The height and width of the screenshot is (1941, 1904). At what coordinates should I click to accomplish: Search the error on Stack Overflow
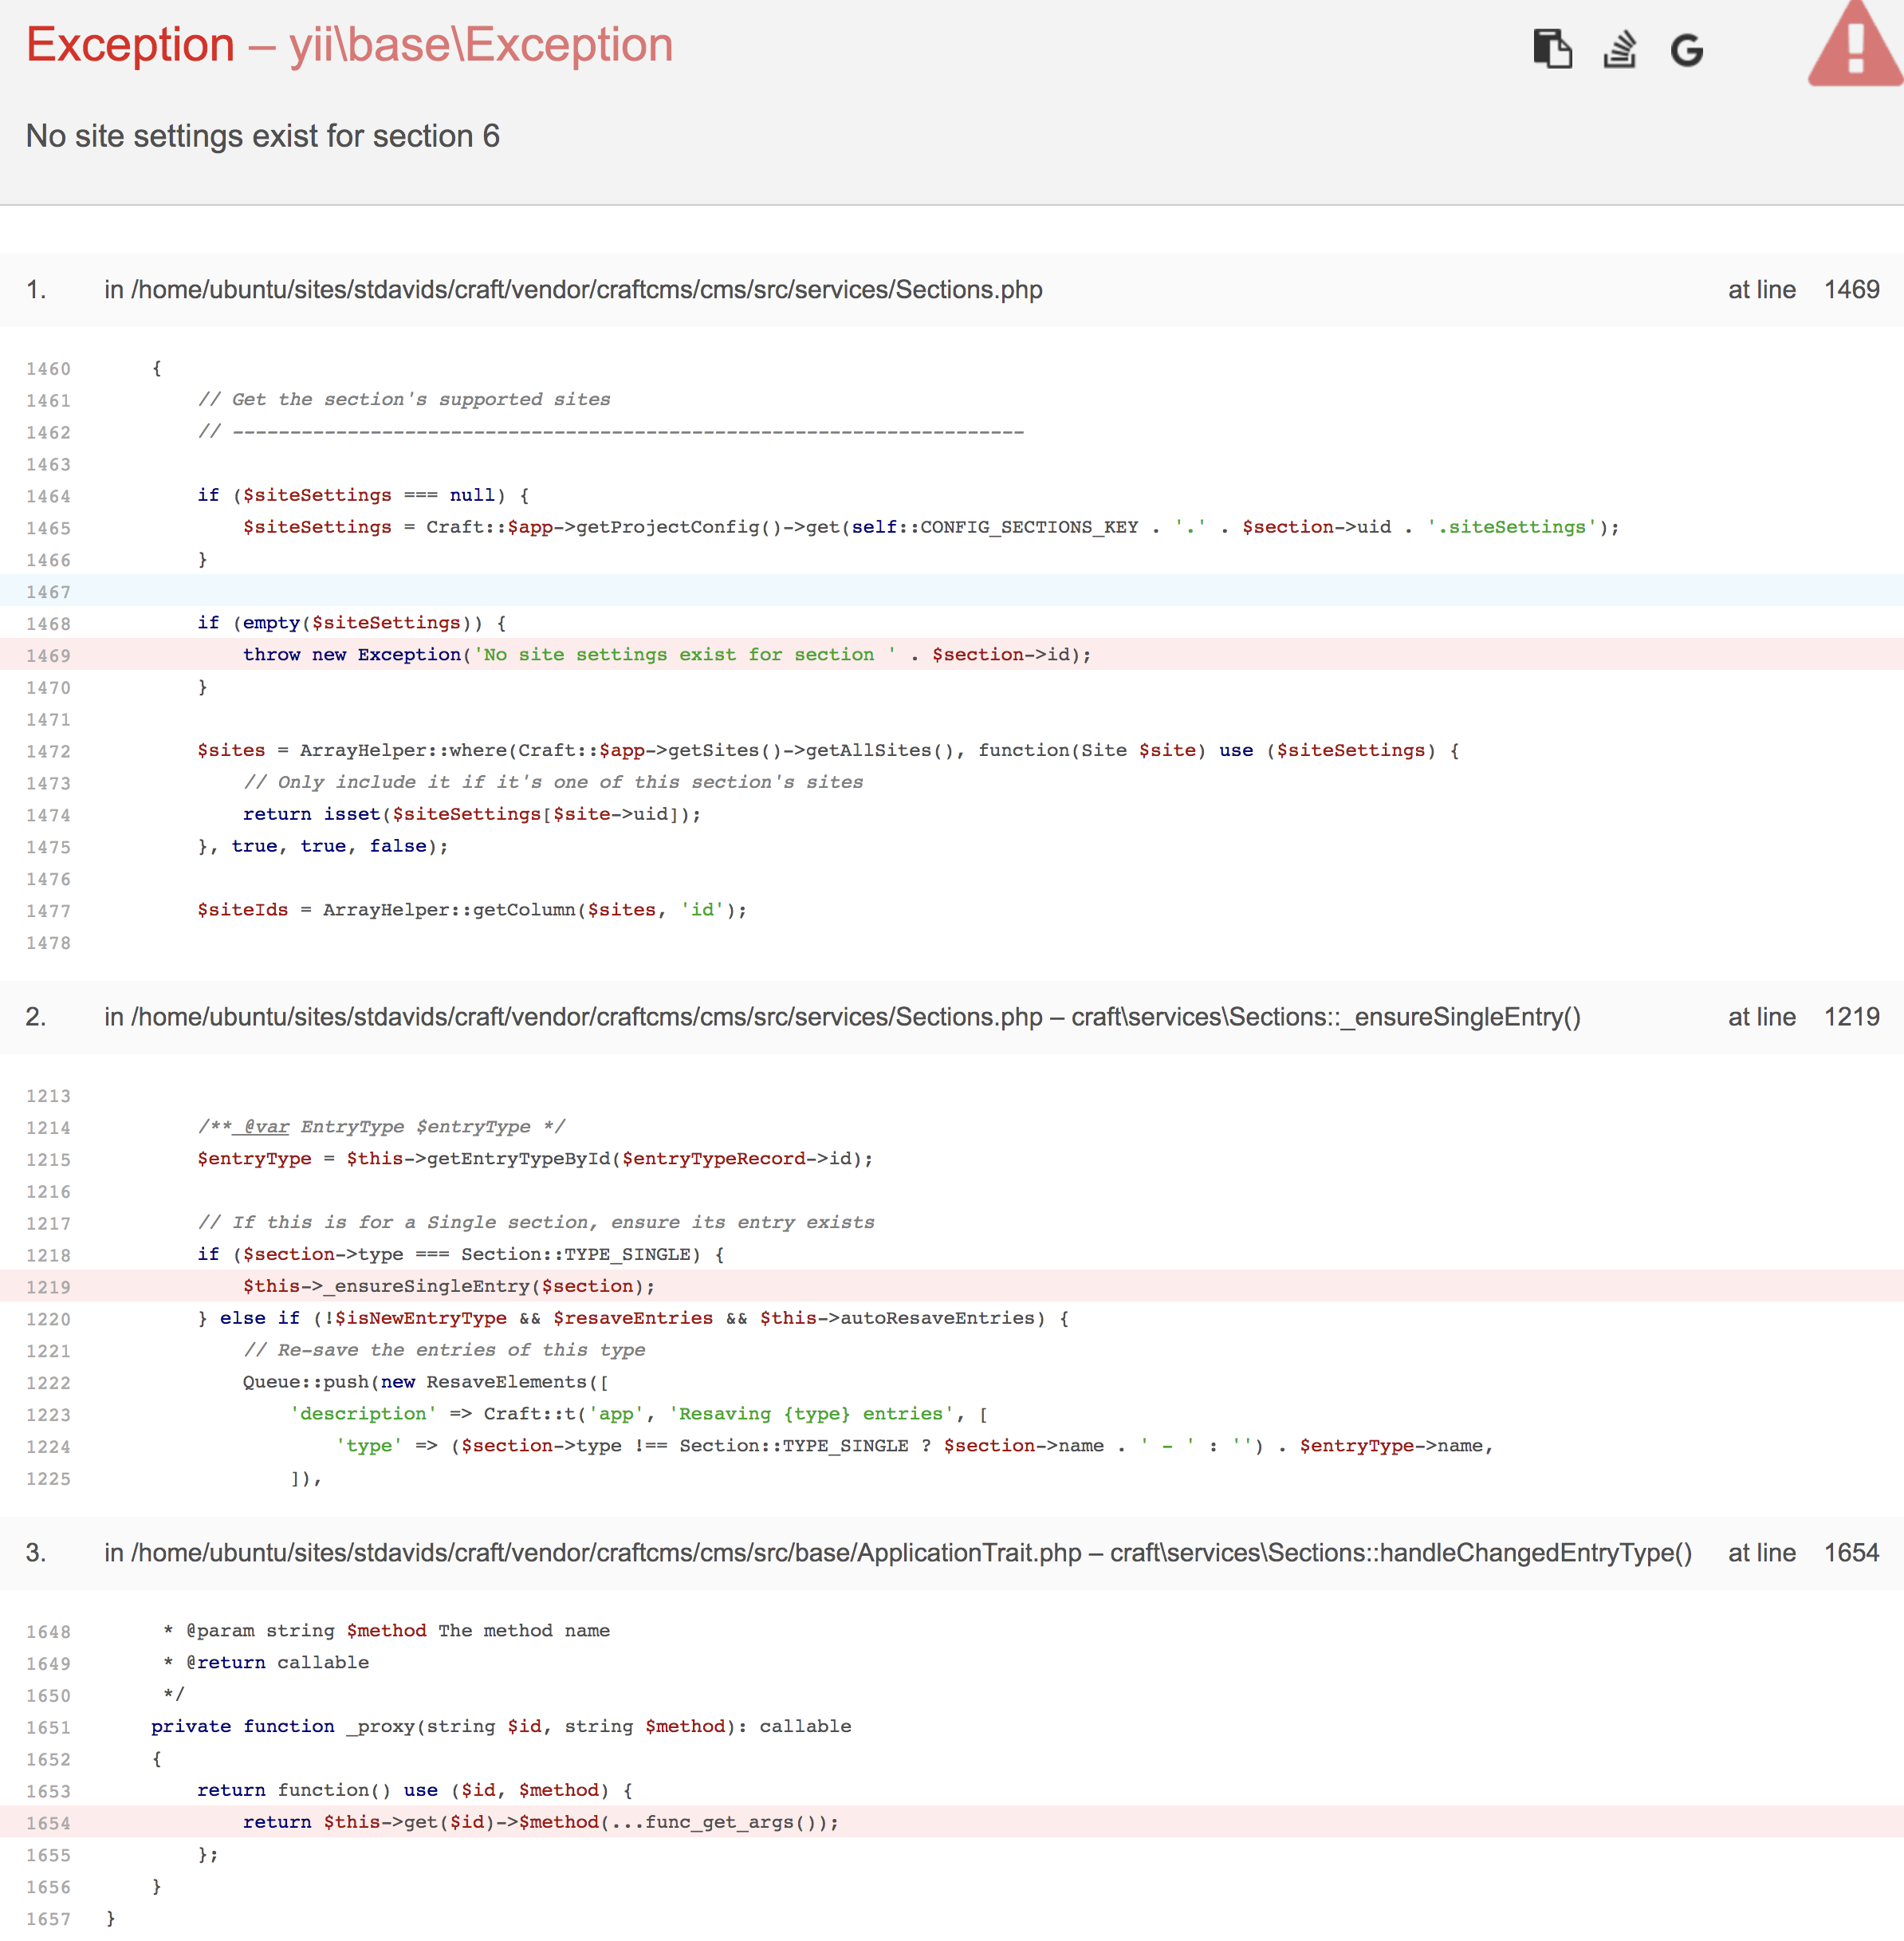1619,48
